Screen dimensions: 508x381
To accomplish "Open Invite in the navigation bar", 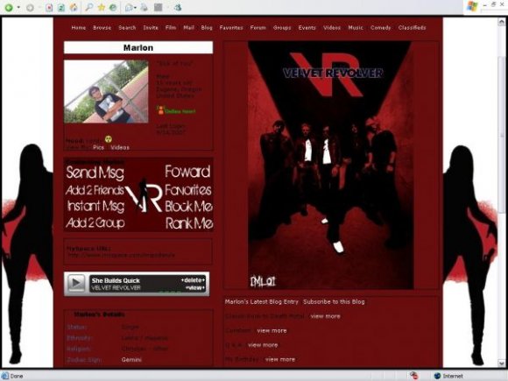I will click(x=151, y=27).
